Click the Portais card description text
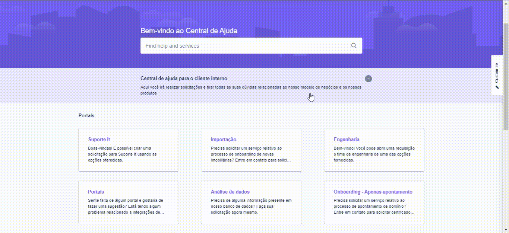Screen dimensions: 509x233 pos(126,206)
